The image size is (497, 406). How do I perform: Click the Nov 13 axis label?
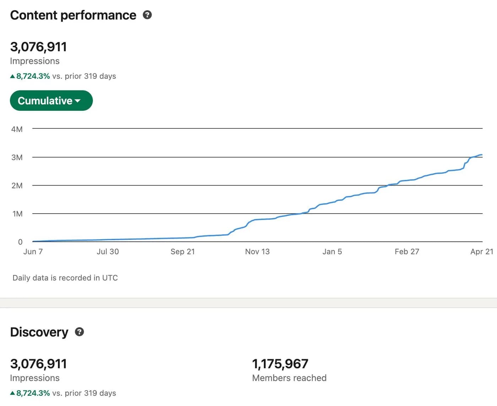tap(257, 252)
